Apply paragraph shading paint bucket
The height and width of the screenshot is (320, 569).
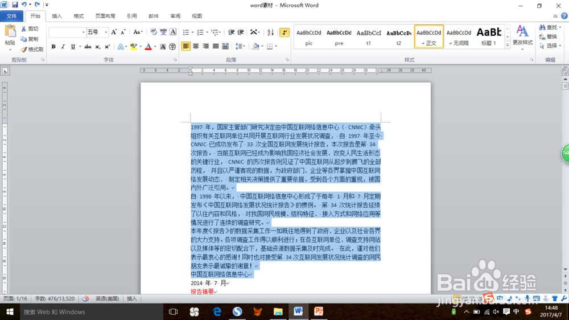(x=255, y=47)
